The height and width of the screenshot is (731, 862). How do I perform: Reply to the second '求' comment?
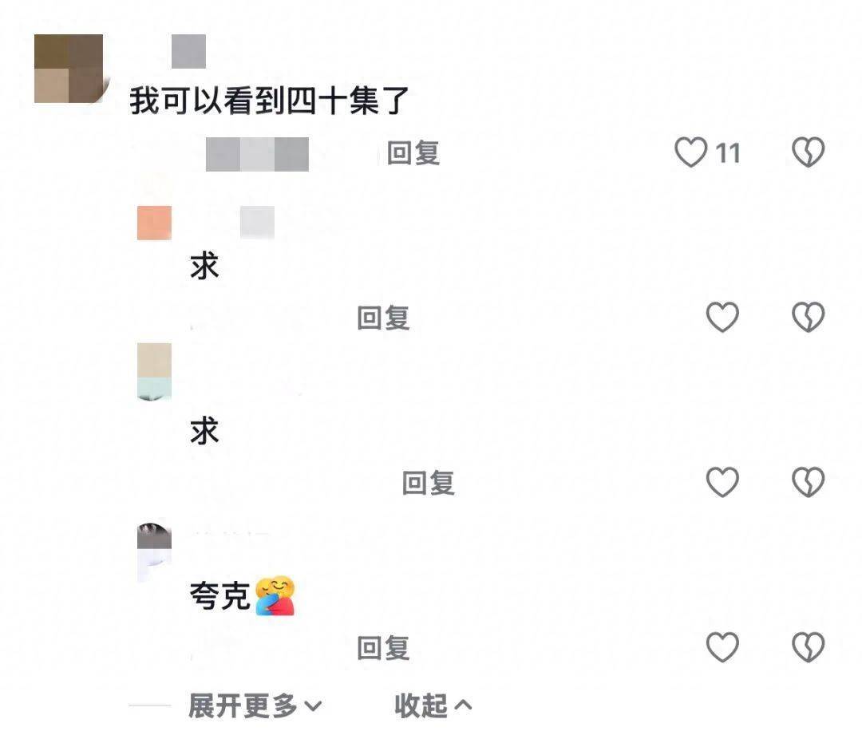click(x=429, y=483)
